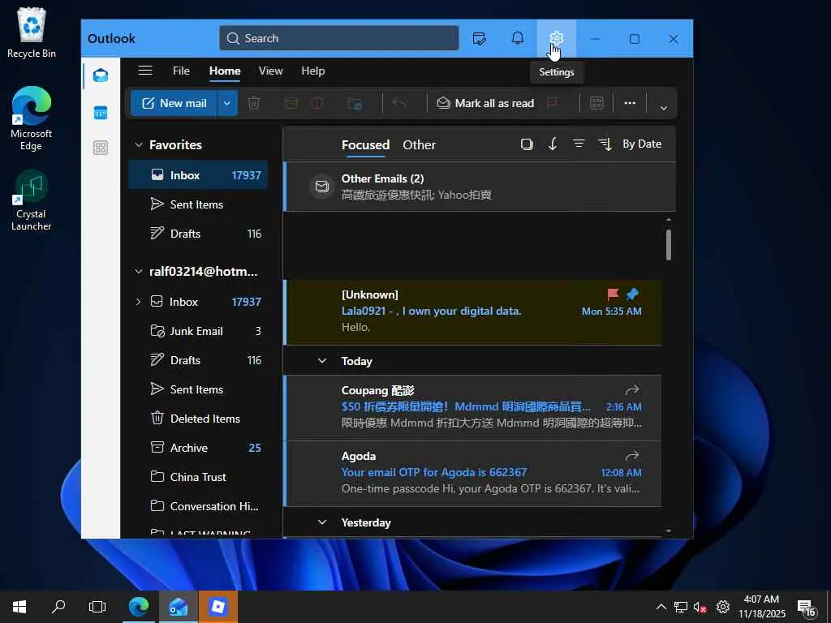Click forward arrow on Agoda email
The height and width of the screenshot is (623, 831).
point(631,456)
